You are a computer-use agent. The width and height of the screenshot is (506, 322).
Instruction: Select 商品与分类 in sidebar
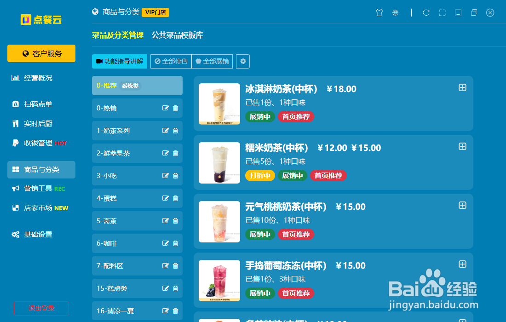[x=41, y=170]
